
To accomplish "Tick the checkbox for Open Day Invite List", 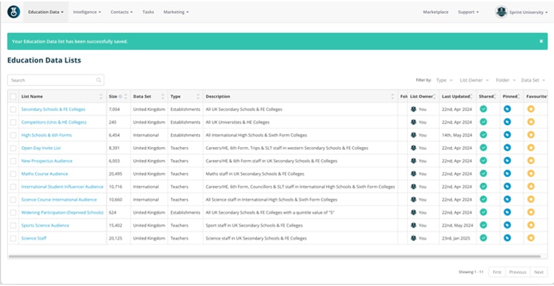I will coord(13,148).
